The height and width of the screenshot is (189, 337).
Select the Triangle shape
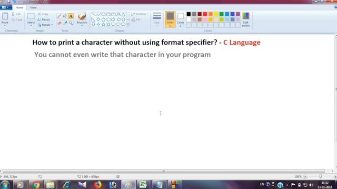coord(123,15)
